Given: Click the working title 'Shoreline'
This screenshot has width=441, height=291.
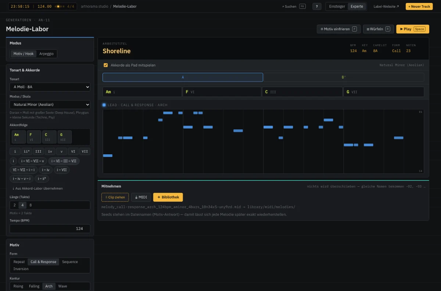Looking at the screenshot, I should pos(116,51).
